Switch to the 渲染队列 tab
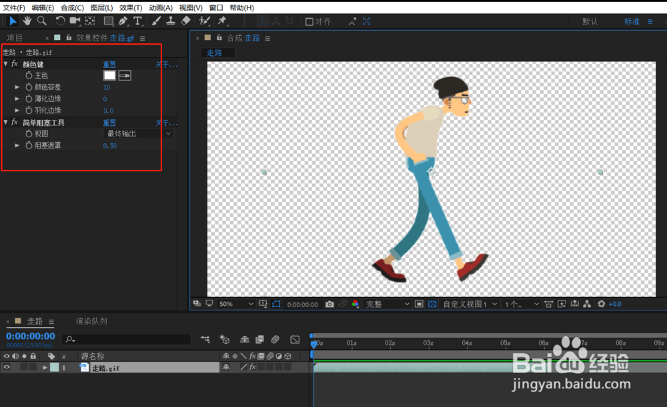 click(x=91, y=321)
